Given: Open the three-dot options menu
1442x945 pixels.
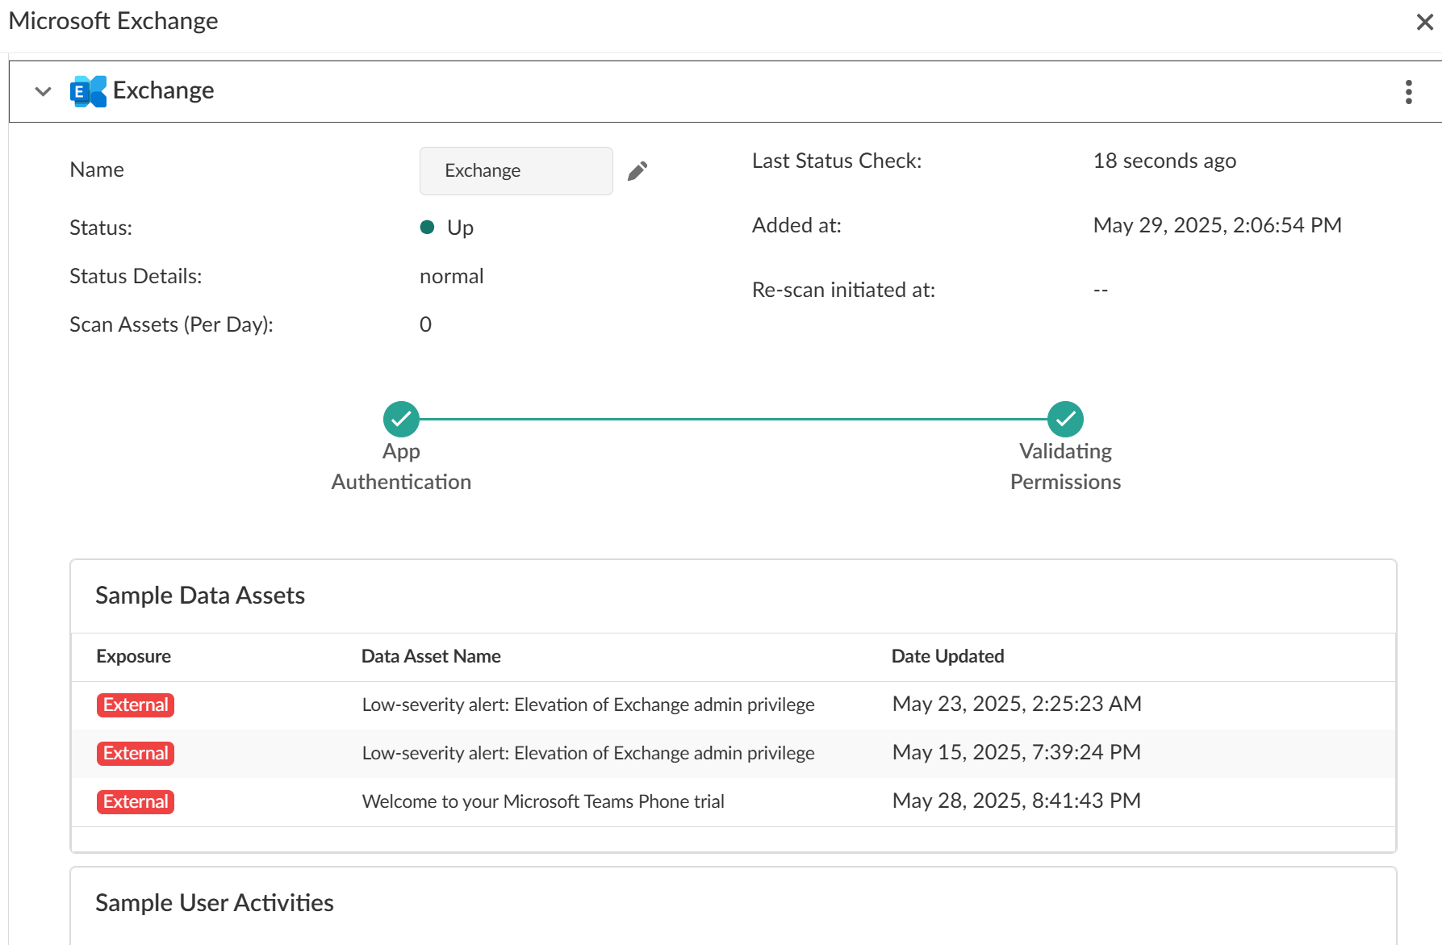Looking at the screenshot, I should click(x=1408, y=91).
